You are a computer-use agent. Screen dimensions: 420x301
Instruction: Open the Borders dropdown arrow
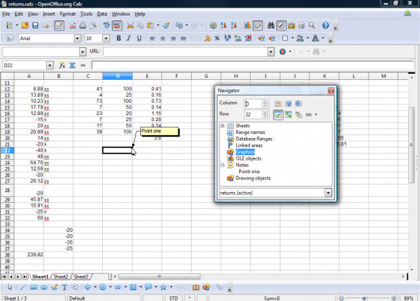[293, 38]
